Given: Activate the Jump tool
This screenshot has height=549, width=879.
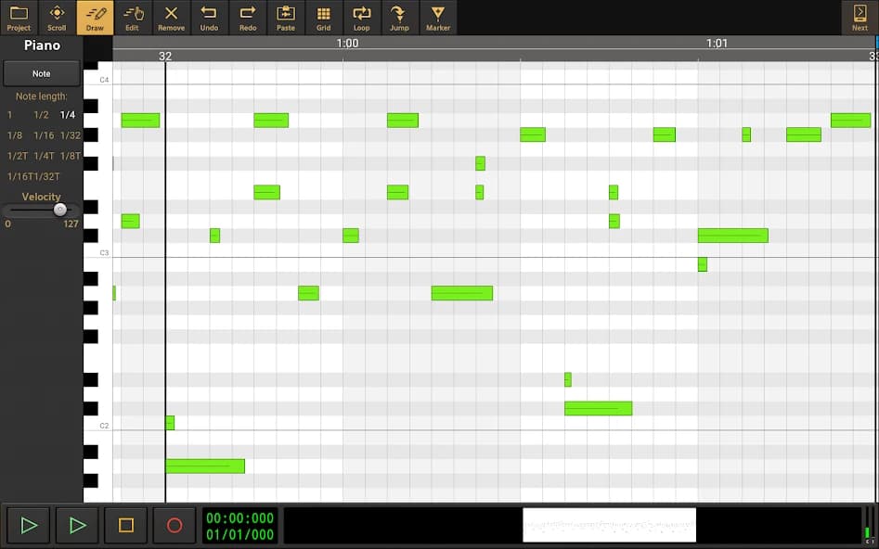Looking at the screenshot, I should 399,17.
